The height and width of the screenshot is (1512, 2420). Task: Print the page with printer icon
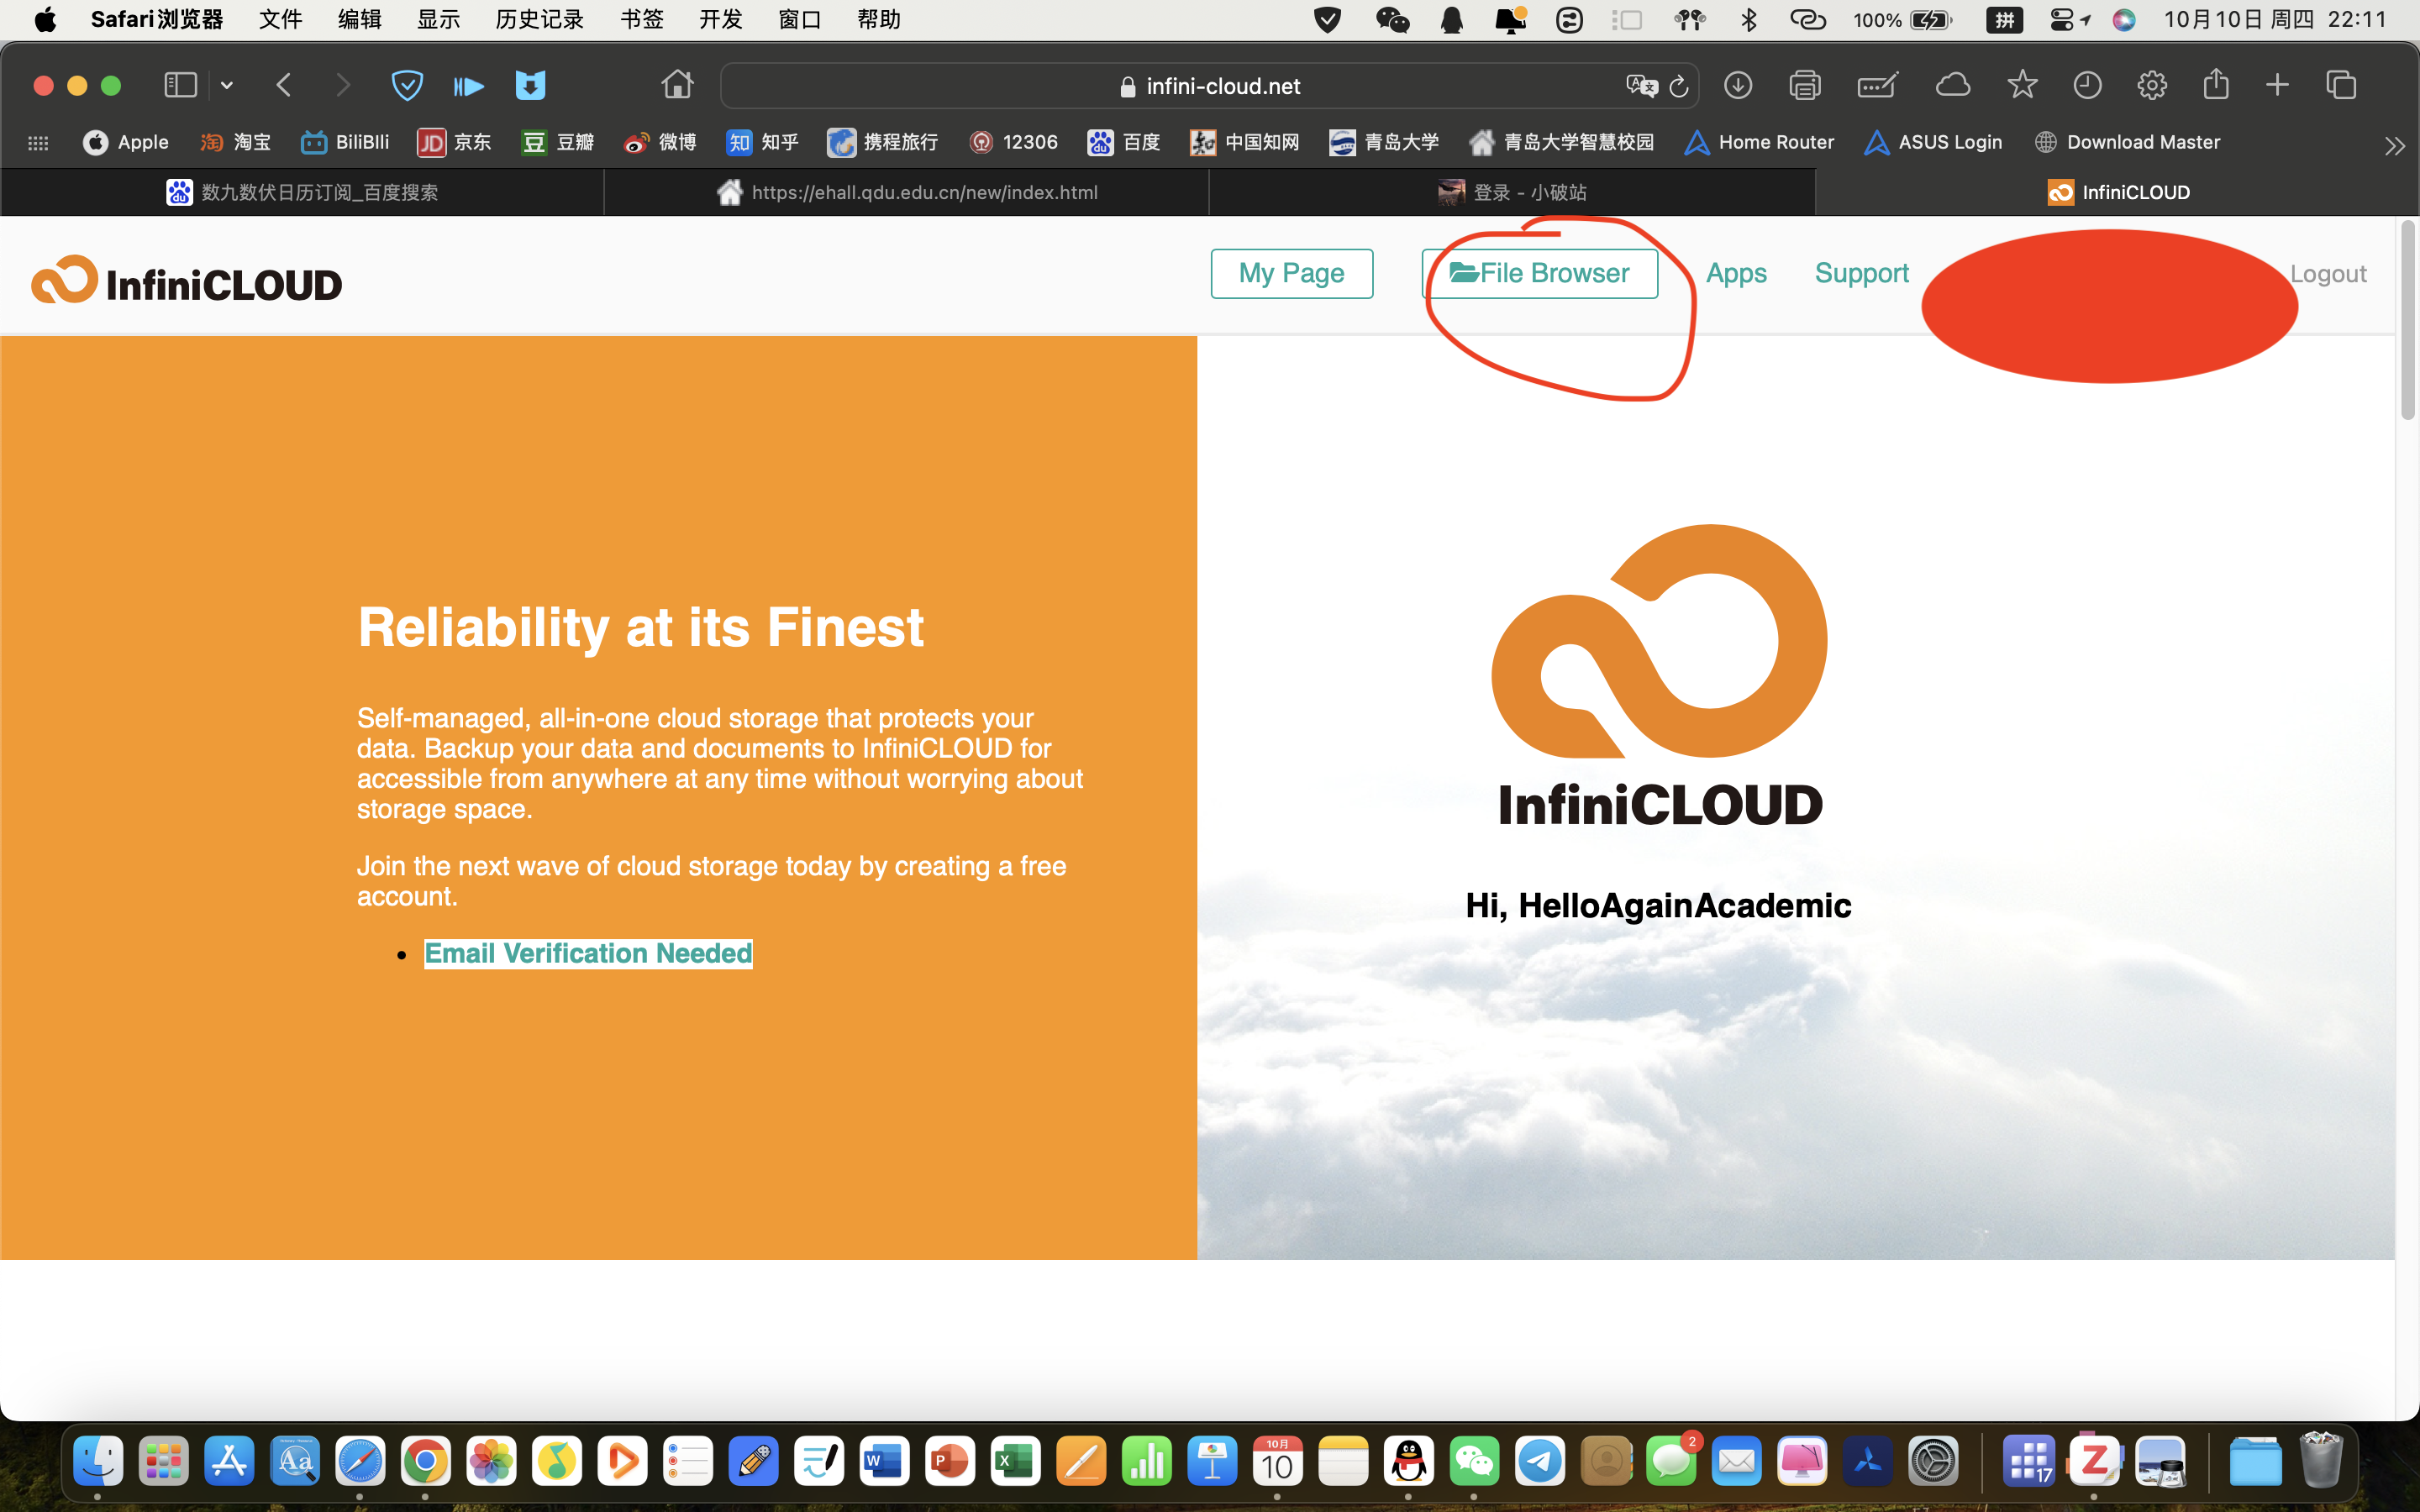point(1804,86)
